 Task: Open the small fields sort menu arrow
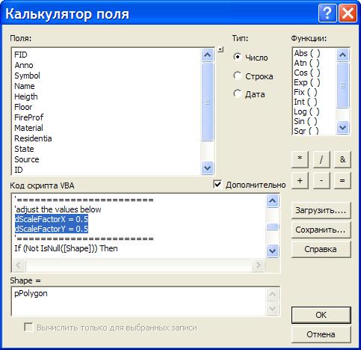[x=220, y=49]
